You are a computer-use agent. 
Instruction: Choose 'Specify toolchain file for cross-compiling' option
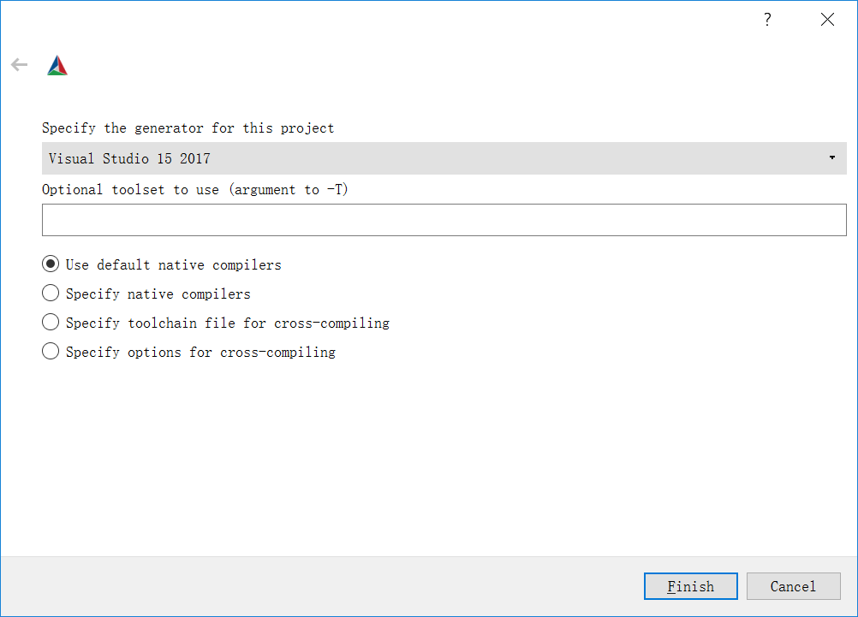(x=51, y=323)
